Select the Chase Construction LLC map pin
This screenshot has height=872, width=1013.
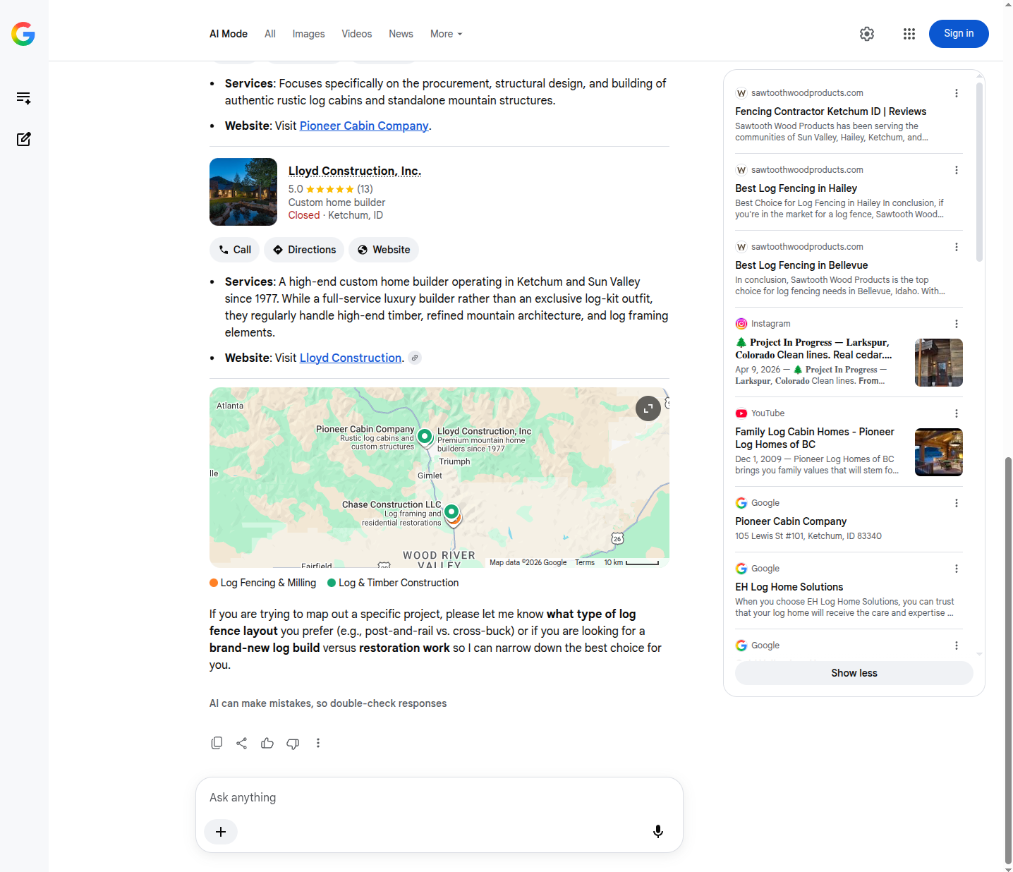tap(451, 513)
